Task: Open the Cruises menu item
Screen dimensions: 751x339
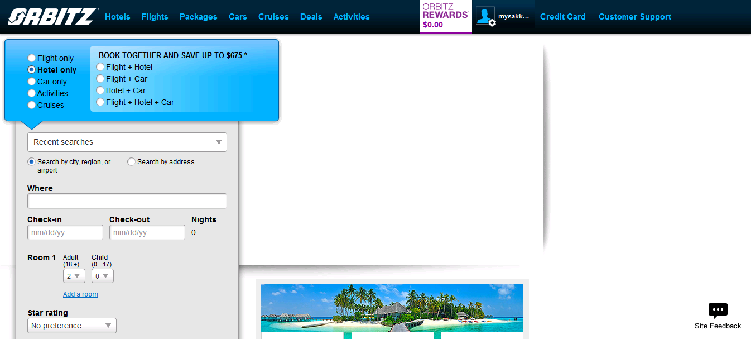Action: tap(273, 17)
